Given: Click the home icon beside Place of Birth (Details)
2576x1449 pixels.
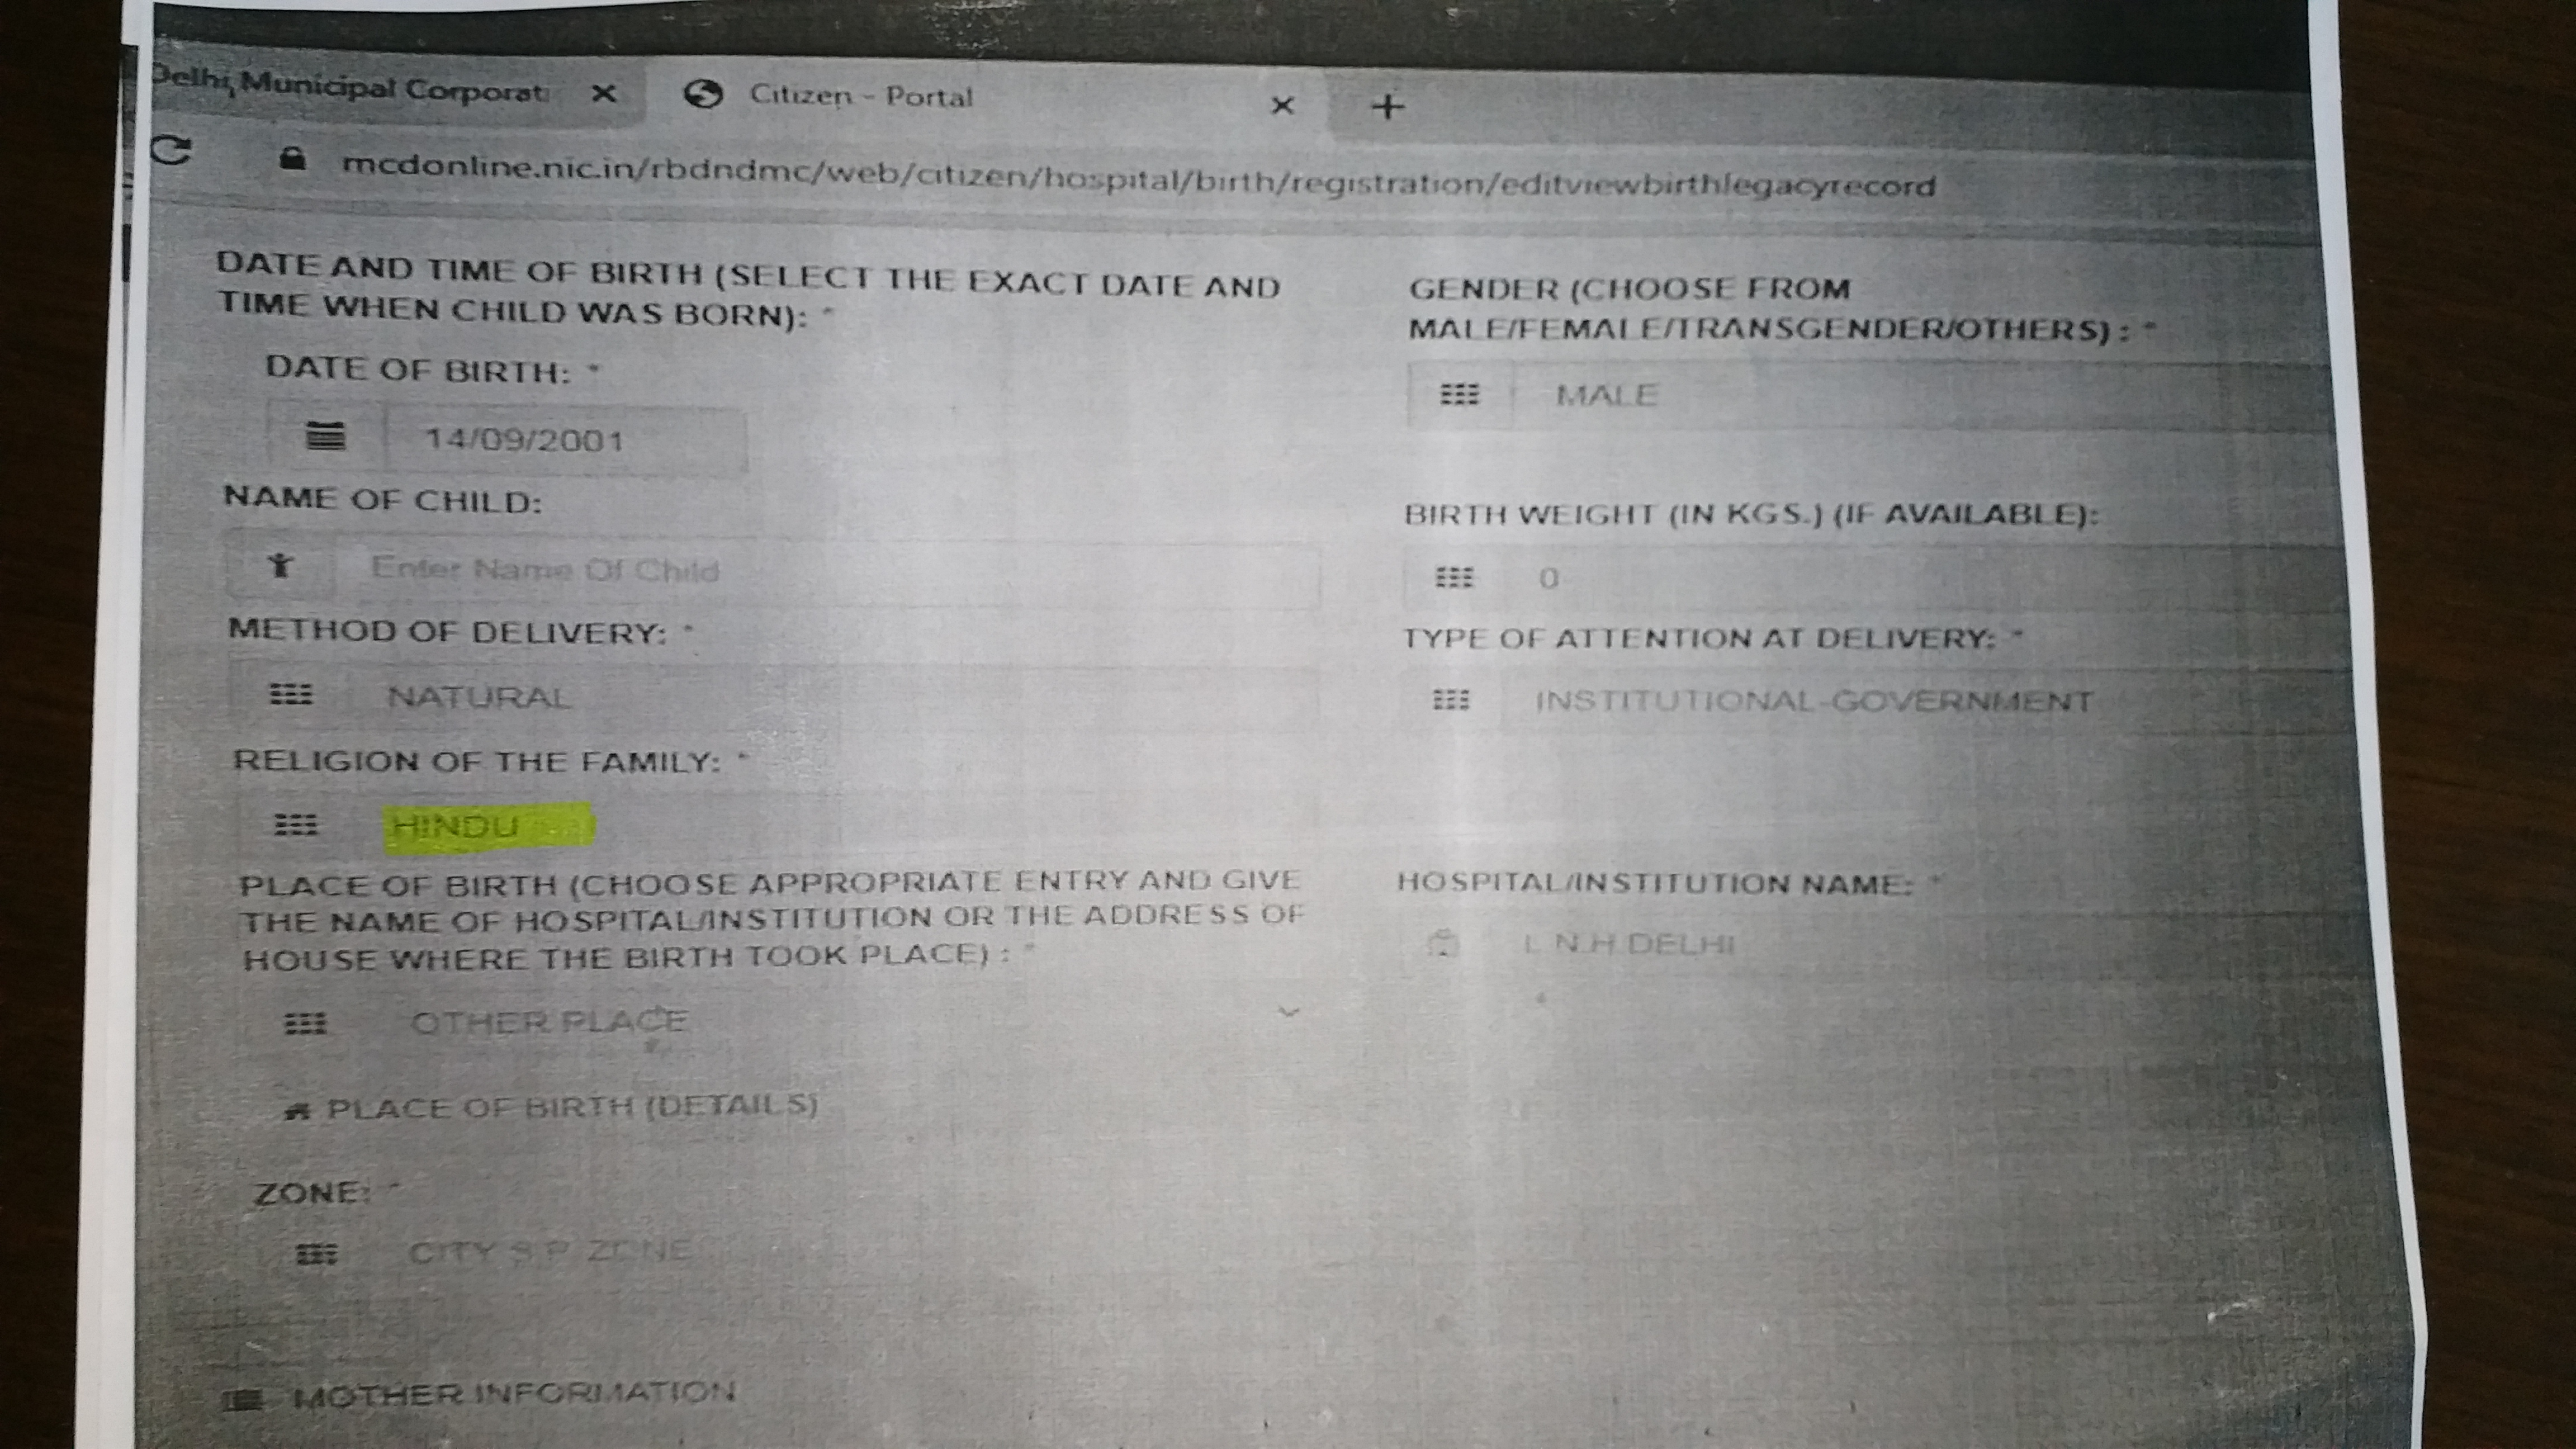Looking at the screenshot, I should coord(297,1110).
